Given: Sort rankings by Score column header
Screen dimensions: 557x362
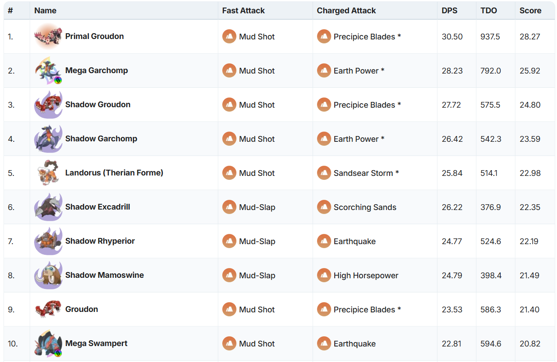Looking at the screenshot, I should coord(530,11).
